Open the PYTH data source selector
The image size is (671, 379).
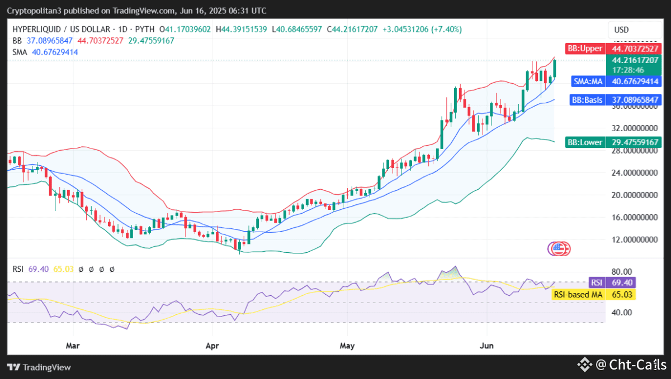point(144,29)
